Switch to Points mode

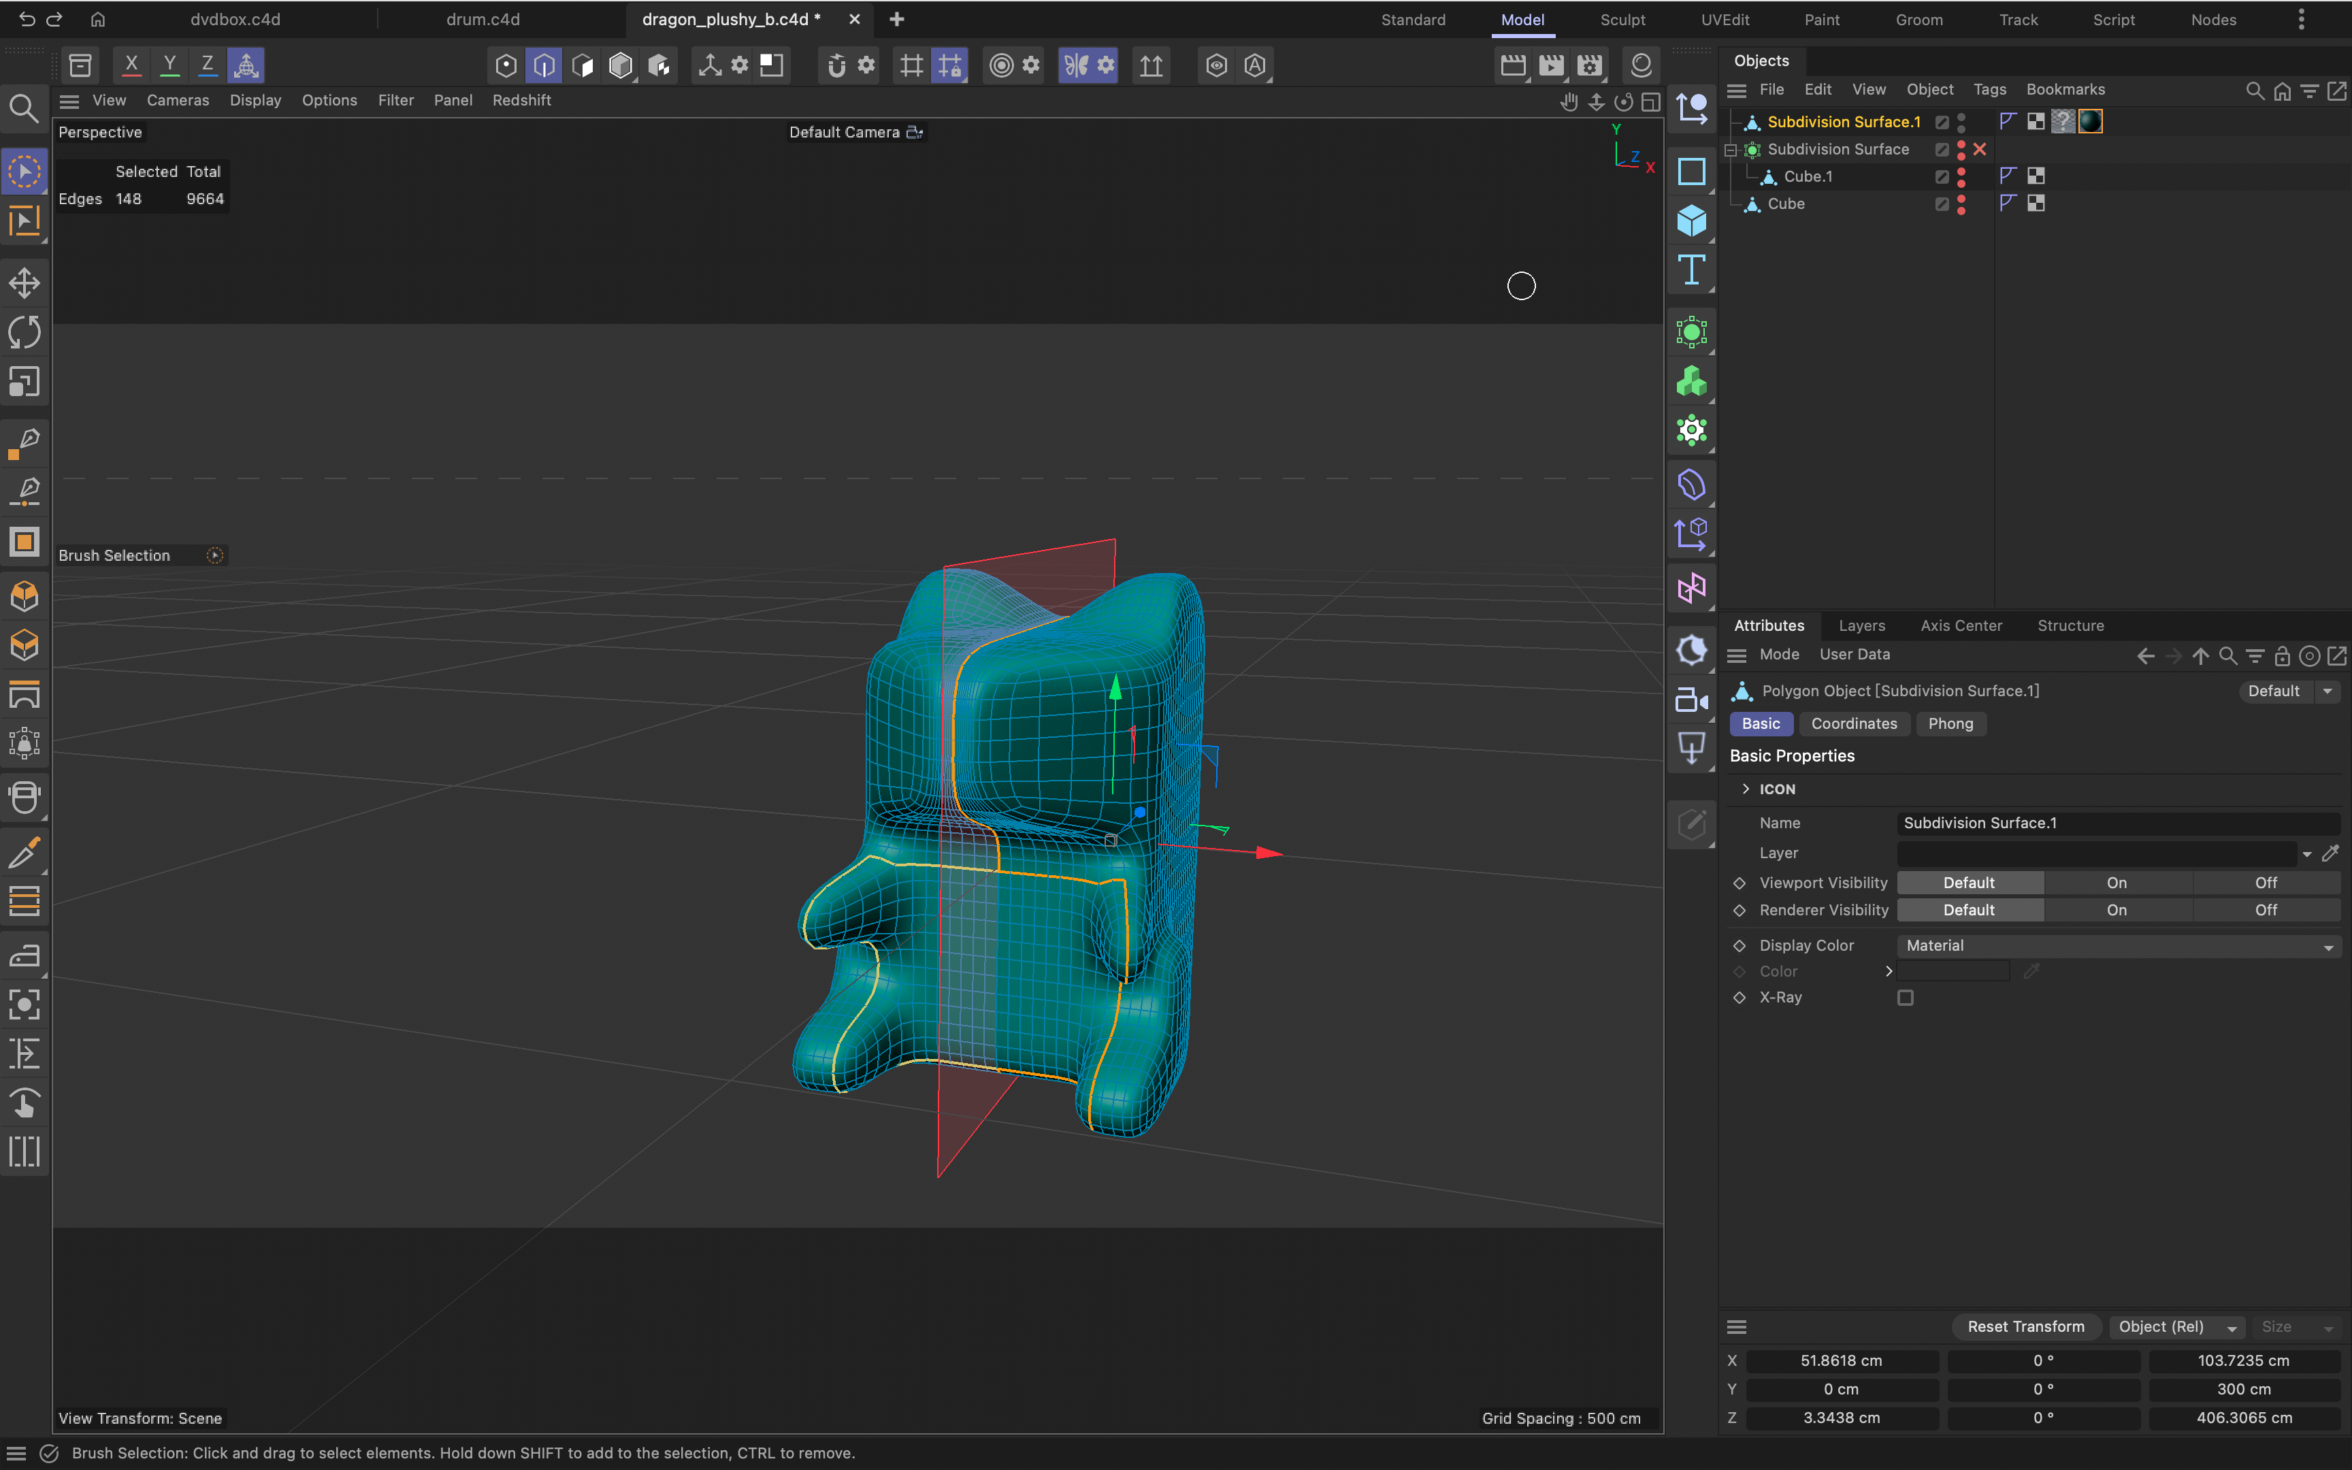coord(506,65)
